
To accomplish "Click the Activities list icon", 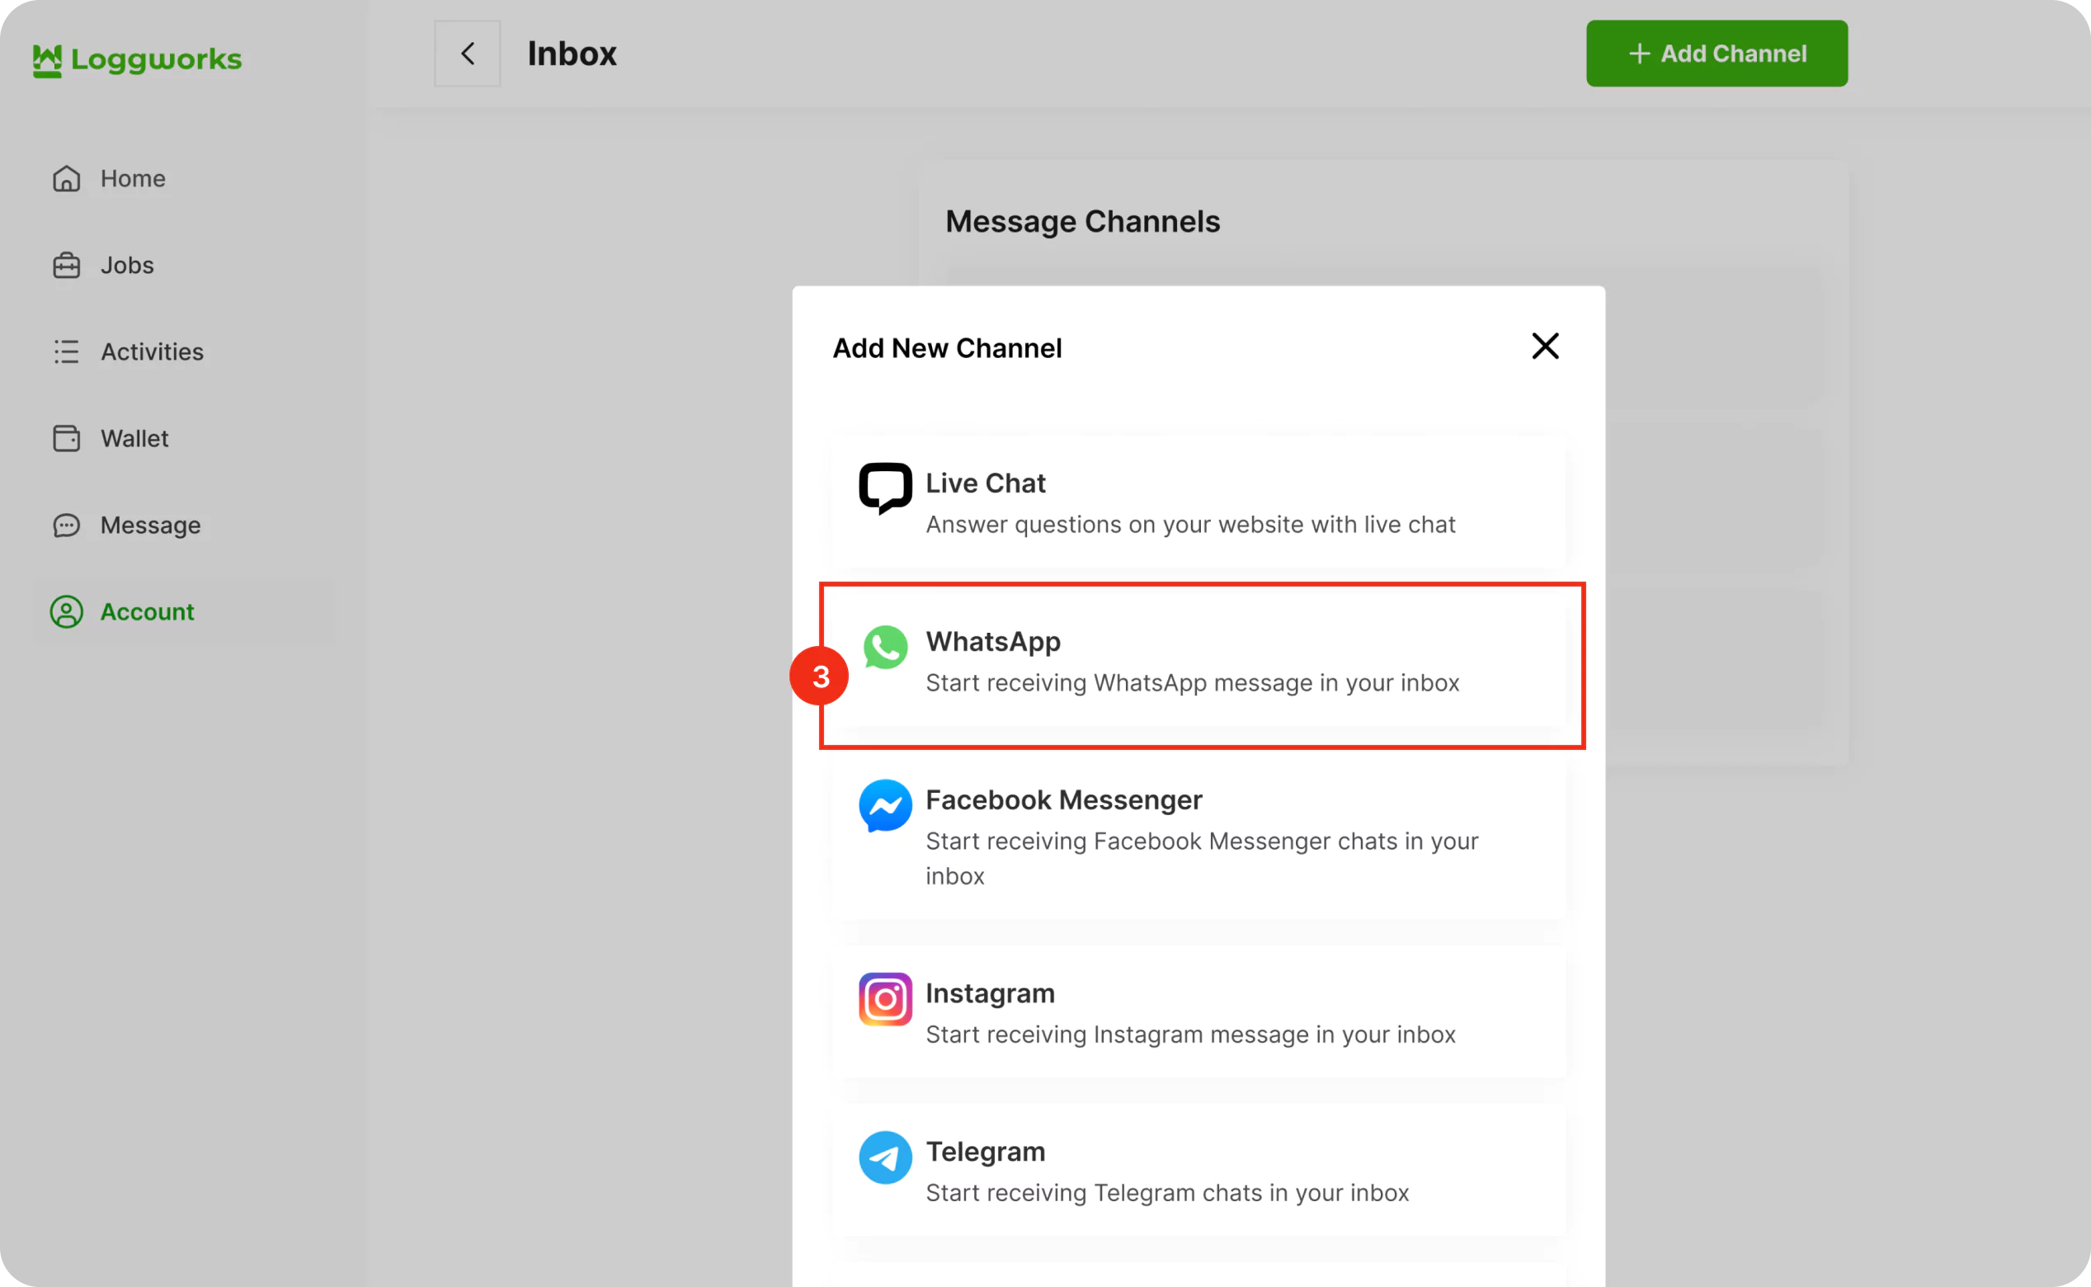I will 66,352.
